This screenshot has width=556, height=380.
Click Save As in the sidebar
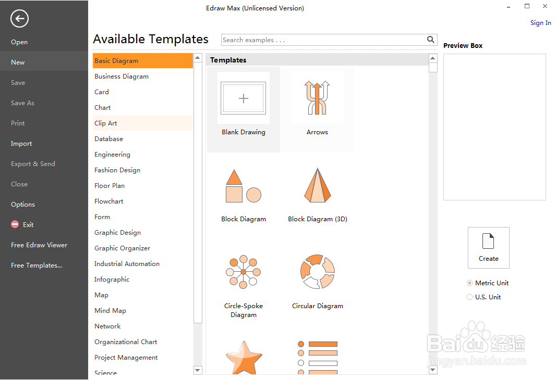pos(22,103)
